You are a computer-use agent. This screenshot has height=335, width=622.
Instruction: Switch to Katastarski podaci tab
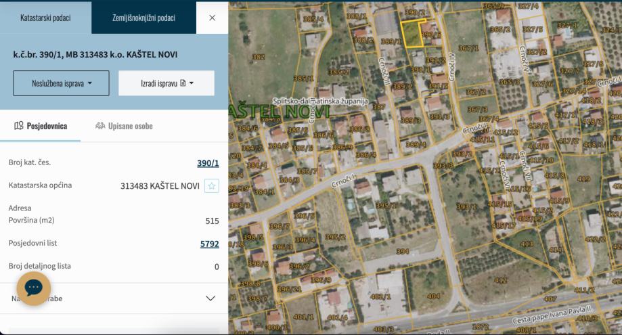pyautogui.click(x=45, y=18)
